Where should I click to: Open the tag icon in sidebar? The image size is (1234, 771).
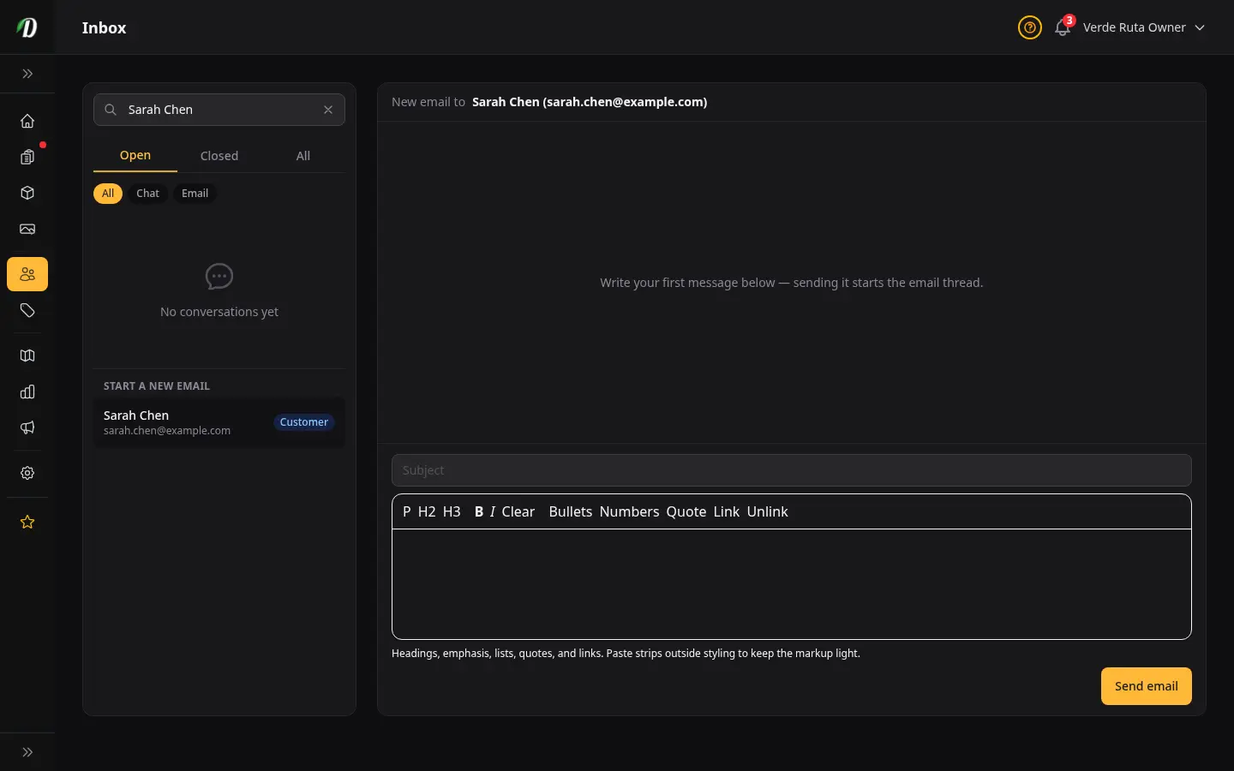[27, 310]
